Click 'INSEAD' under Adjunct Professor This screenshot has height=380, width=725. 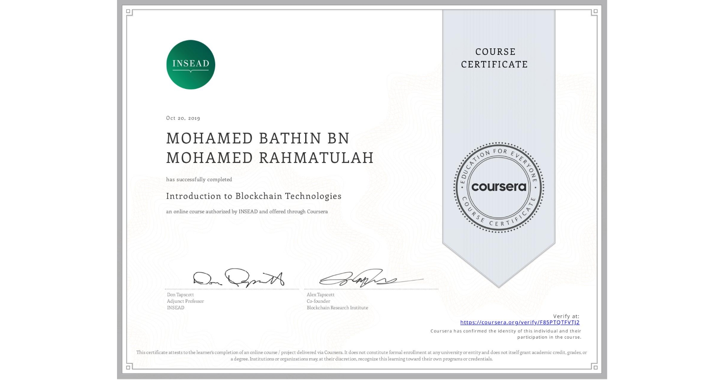(176, 308)
